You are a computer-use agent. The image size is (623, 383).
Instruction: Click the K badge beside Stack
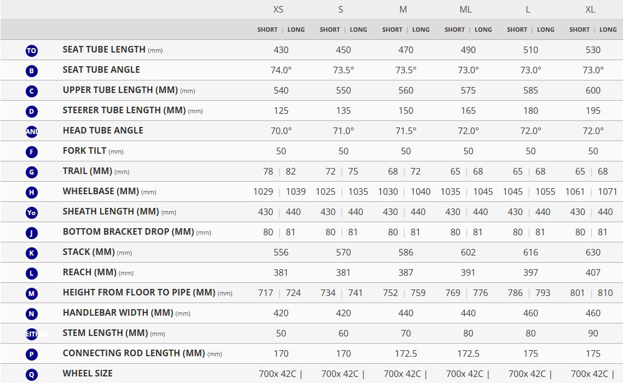32,253
